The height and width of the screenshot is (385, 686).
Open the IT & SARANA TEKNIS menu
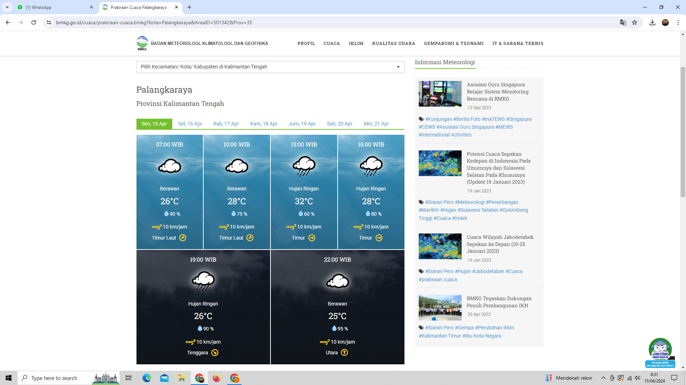pyautogui.click(x=518, y=43)
